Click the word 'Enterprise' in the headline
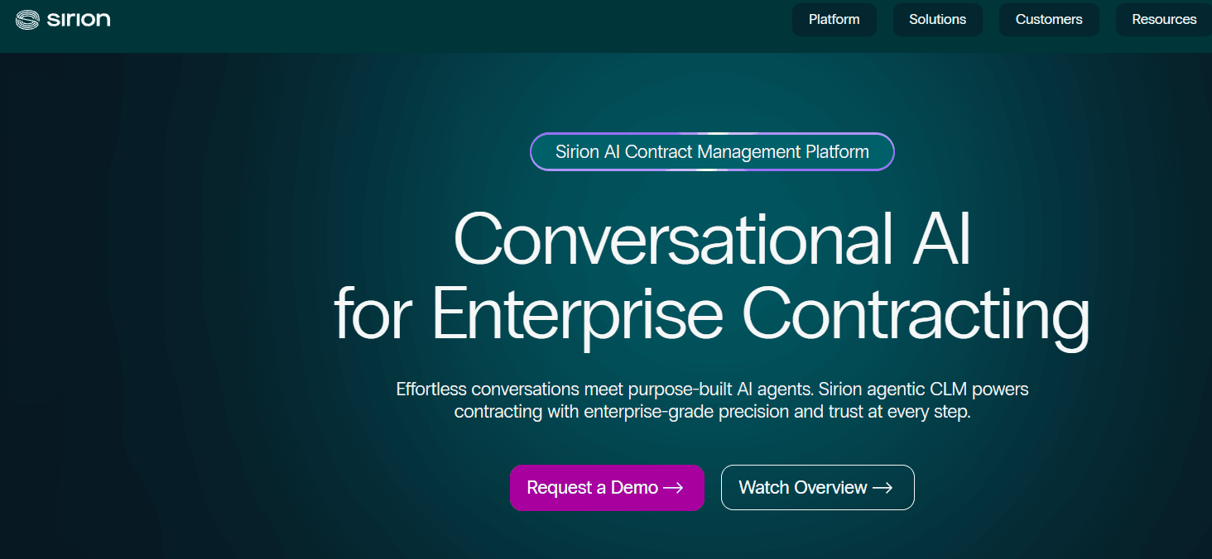Screen dimensions: 1212x559 pyautogui.click(x=577, y=315)
